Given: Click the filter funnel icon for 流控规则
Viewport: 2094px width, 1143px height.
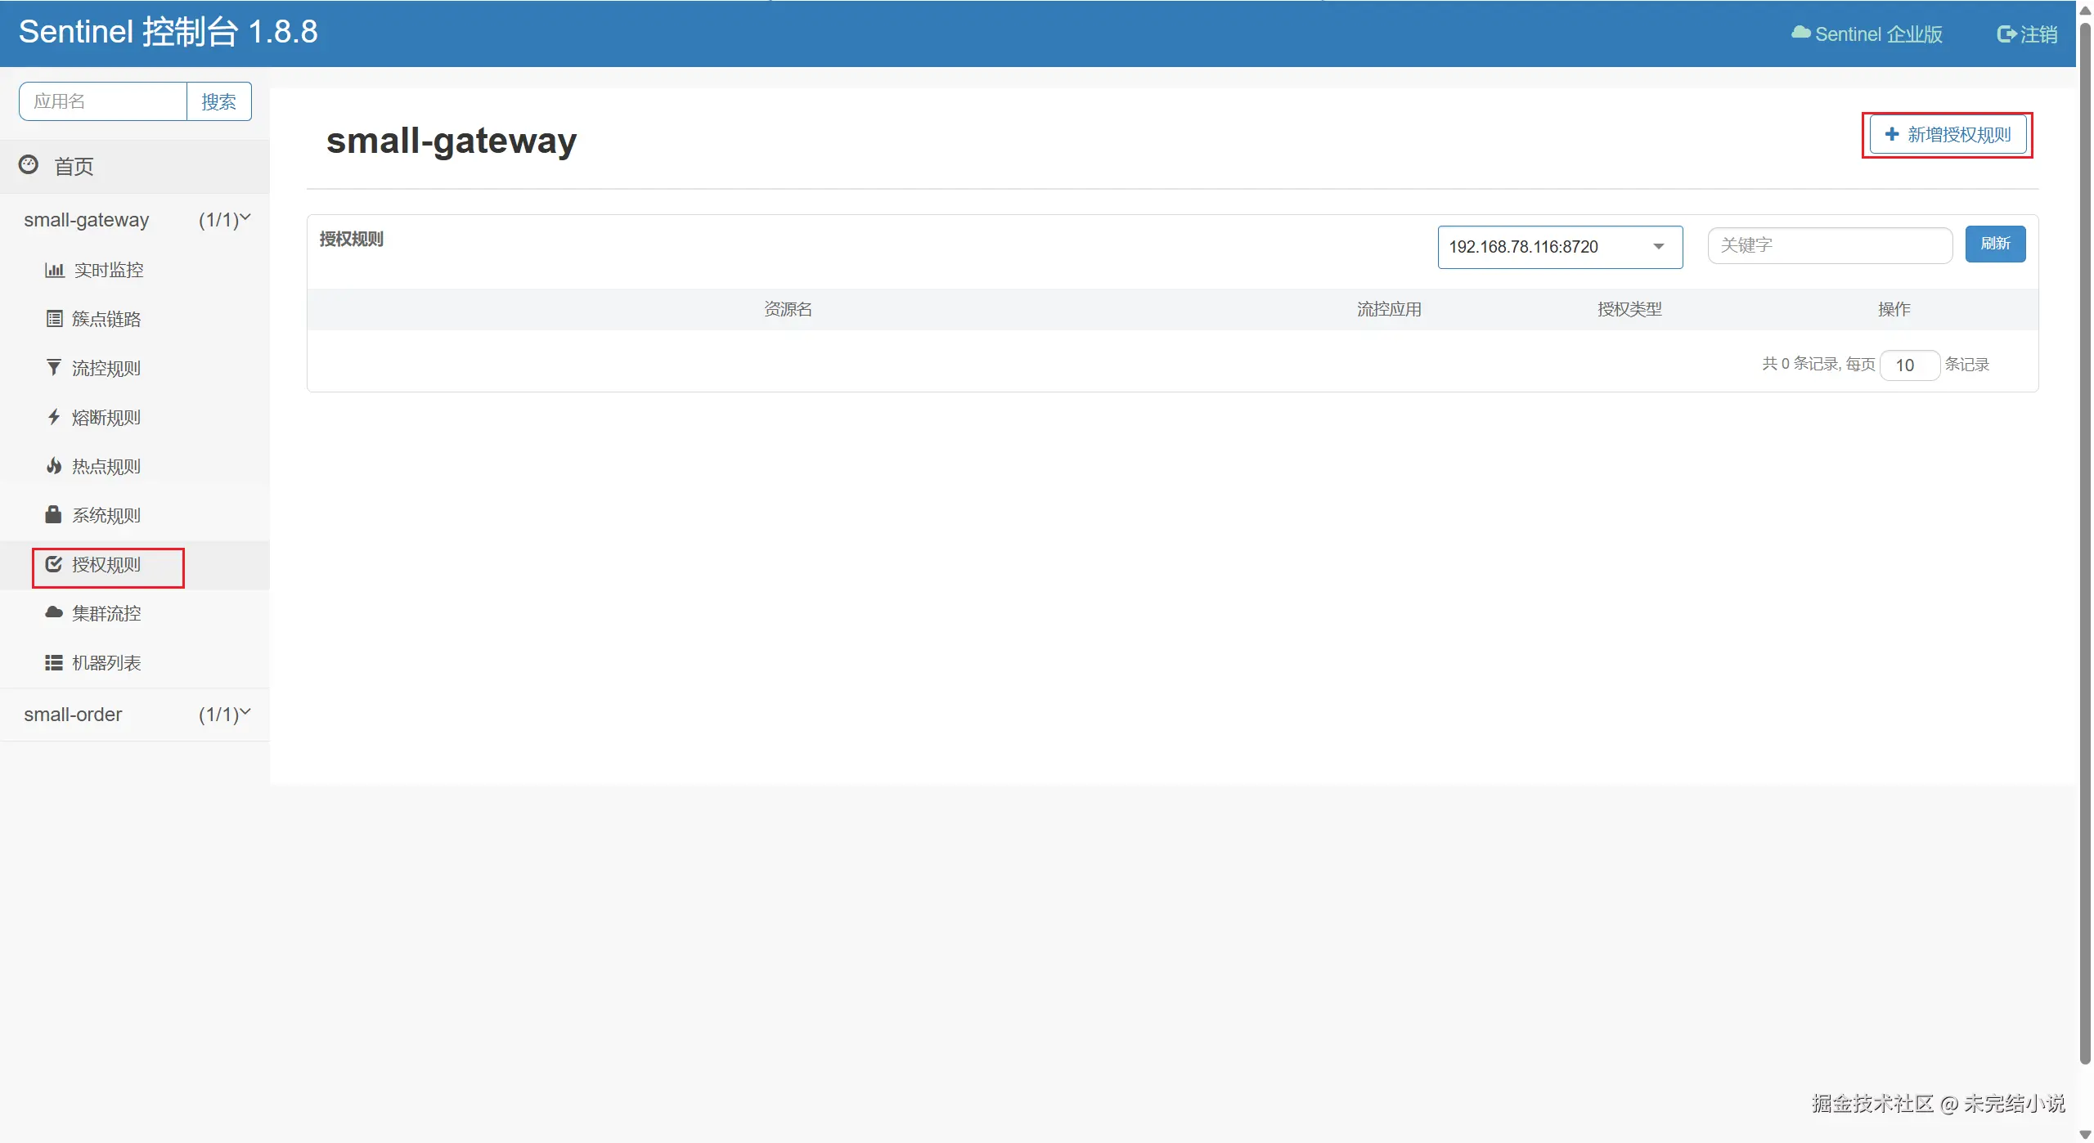Looking at the screenshot, I should pyautogui.click(x=54, y=368).
